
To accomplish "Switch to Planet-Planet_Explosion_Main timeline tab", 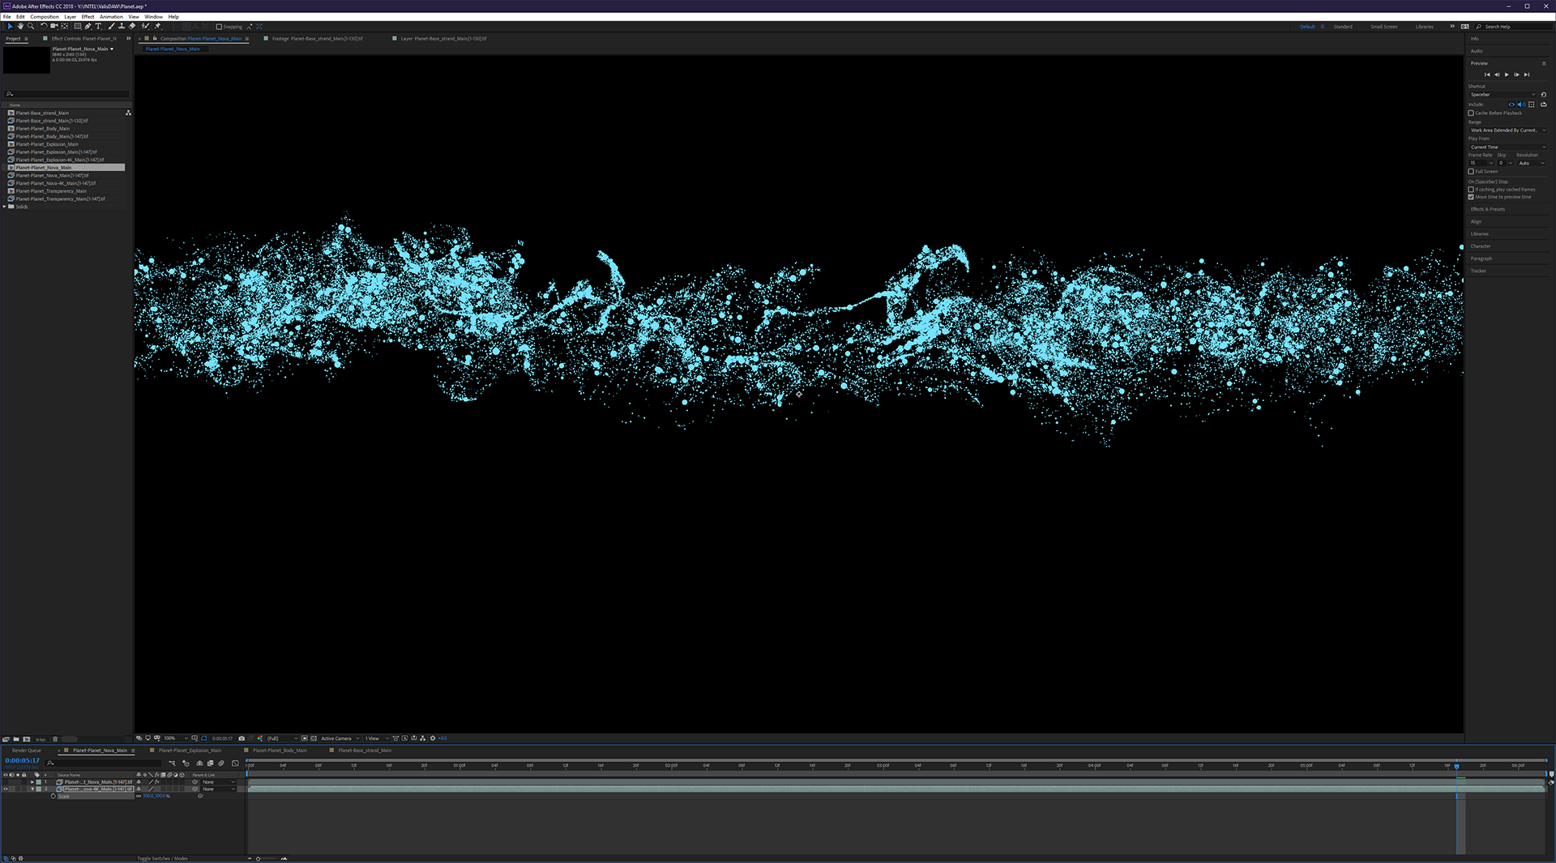I will click(190, 750).
